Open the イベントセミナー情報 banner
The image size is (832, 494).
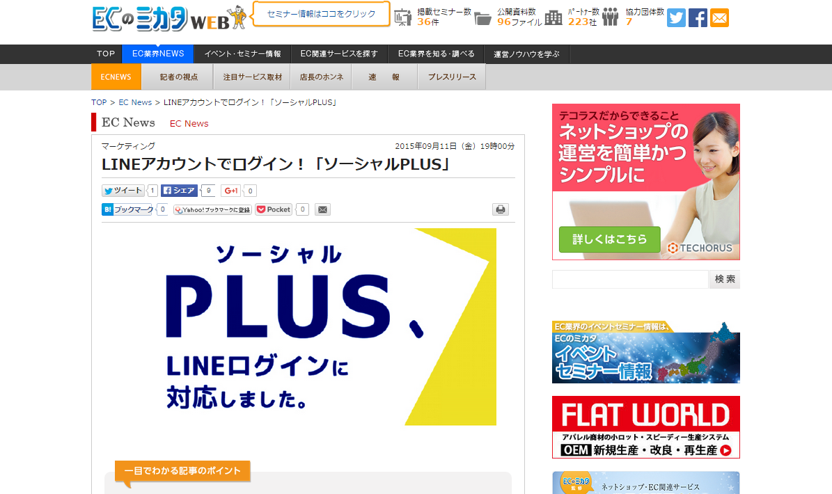[x=645, y=353]
